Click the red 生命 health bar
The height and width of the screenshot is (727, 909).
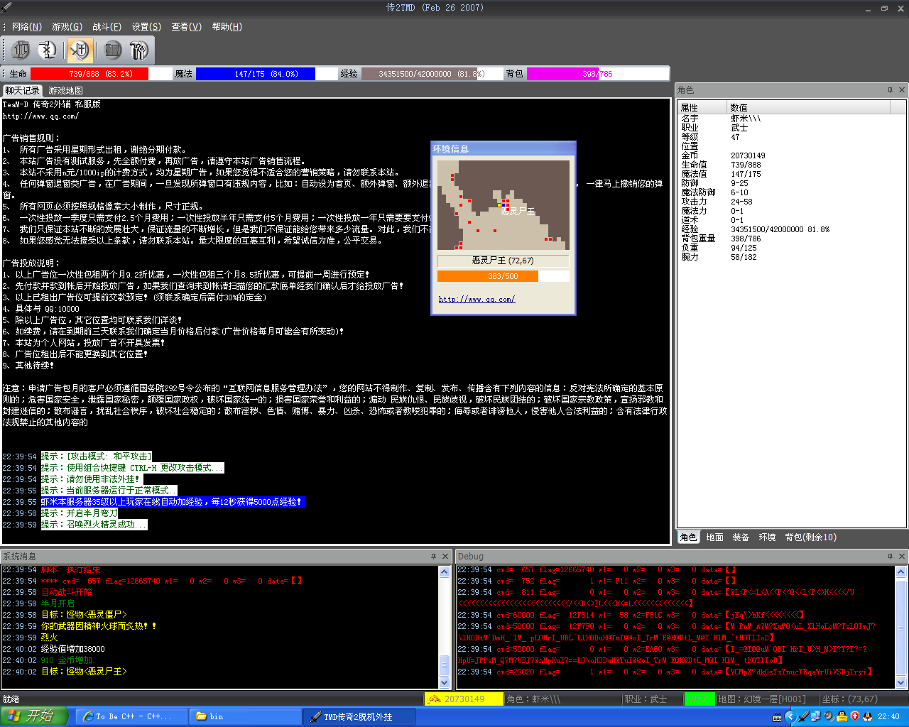click(102, 74)
